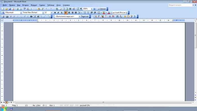The width and height of the screenshot is (197, 111).
Task: Open the Times New Roman font dropdown
Action: point(43,13)
